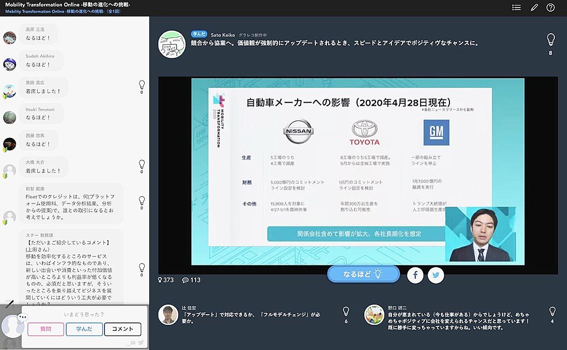The image size is (567, 350).
Task: Select the コメント post type button
Action: (x=123, y=329)
